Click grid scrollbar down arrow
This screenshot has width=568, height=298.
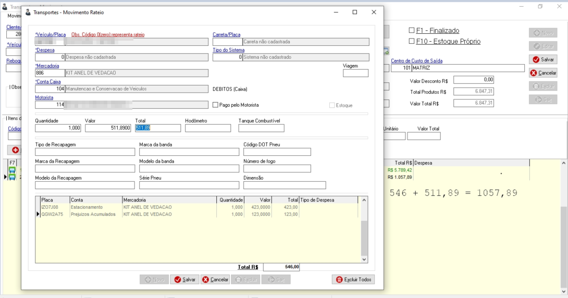tap(364, 259)
